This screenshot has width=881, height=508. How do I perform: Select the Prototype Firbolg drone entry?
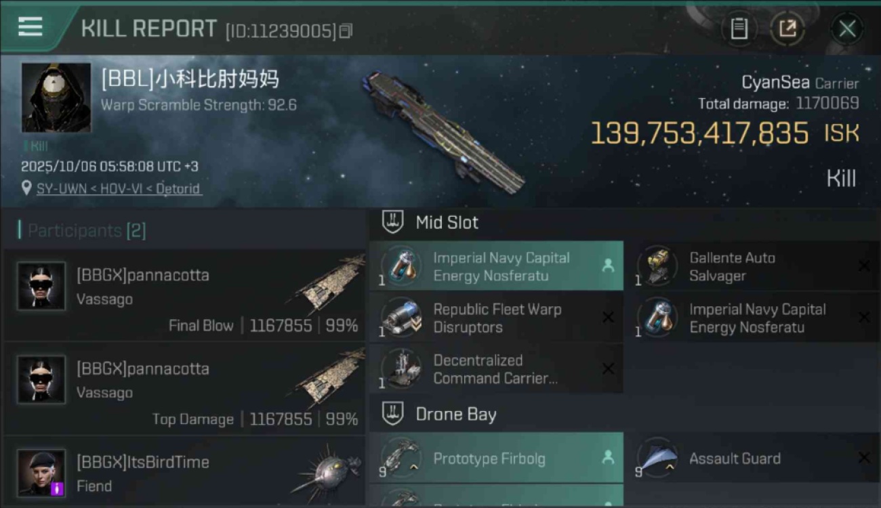496,459
